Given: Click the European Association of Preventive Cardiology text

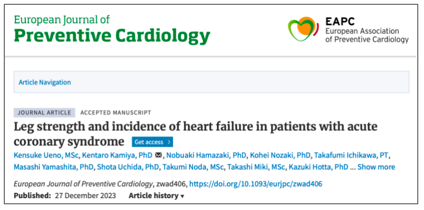Looking at the screenshot, I should [367, 35].
